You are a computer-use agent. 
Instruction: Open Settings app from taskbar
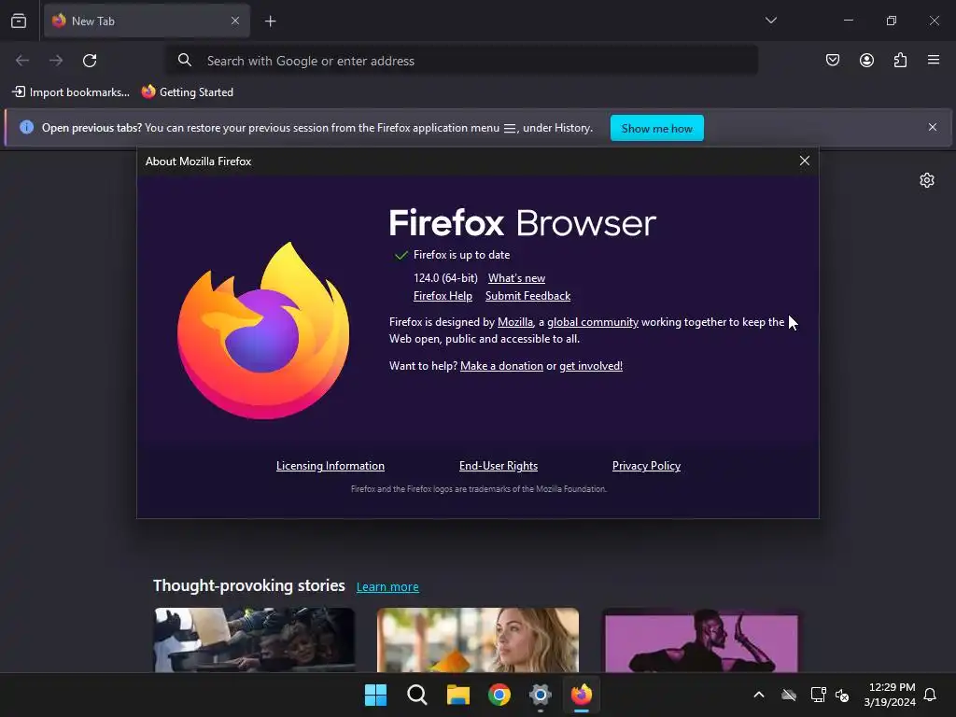coord(541,695)
